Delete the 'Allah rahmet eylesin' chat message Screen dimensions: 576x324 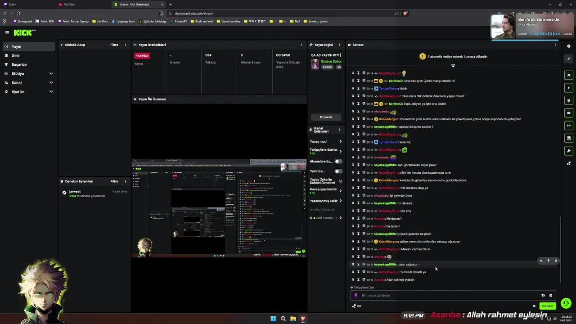coord(353,279)
